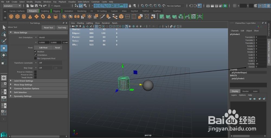This screenshot has width=271, height=138.
Task: Open the Modify menu
Action: point(30,2)
